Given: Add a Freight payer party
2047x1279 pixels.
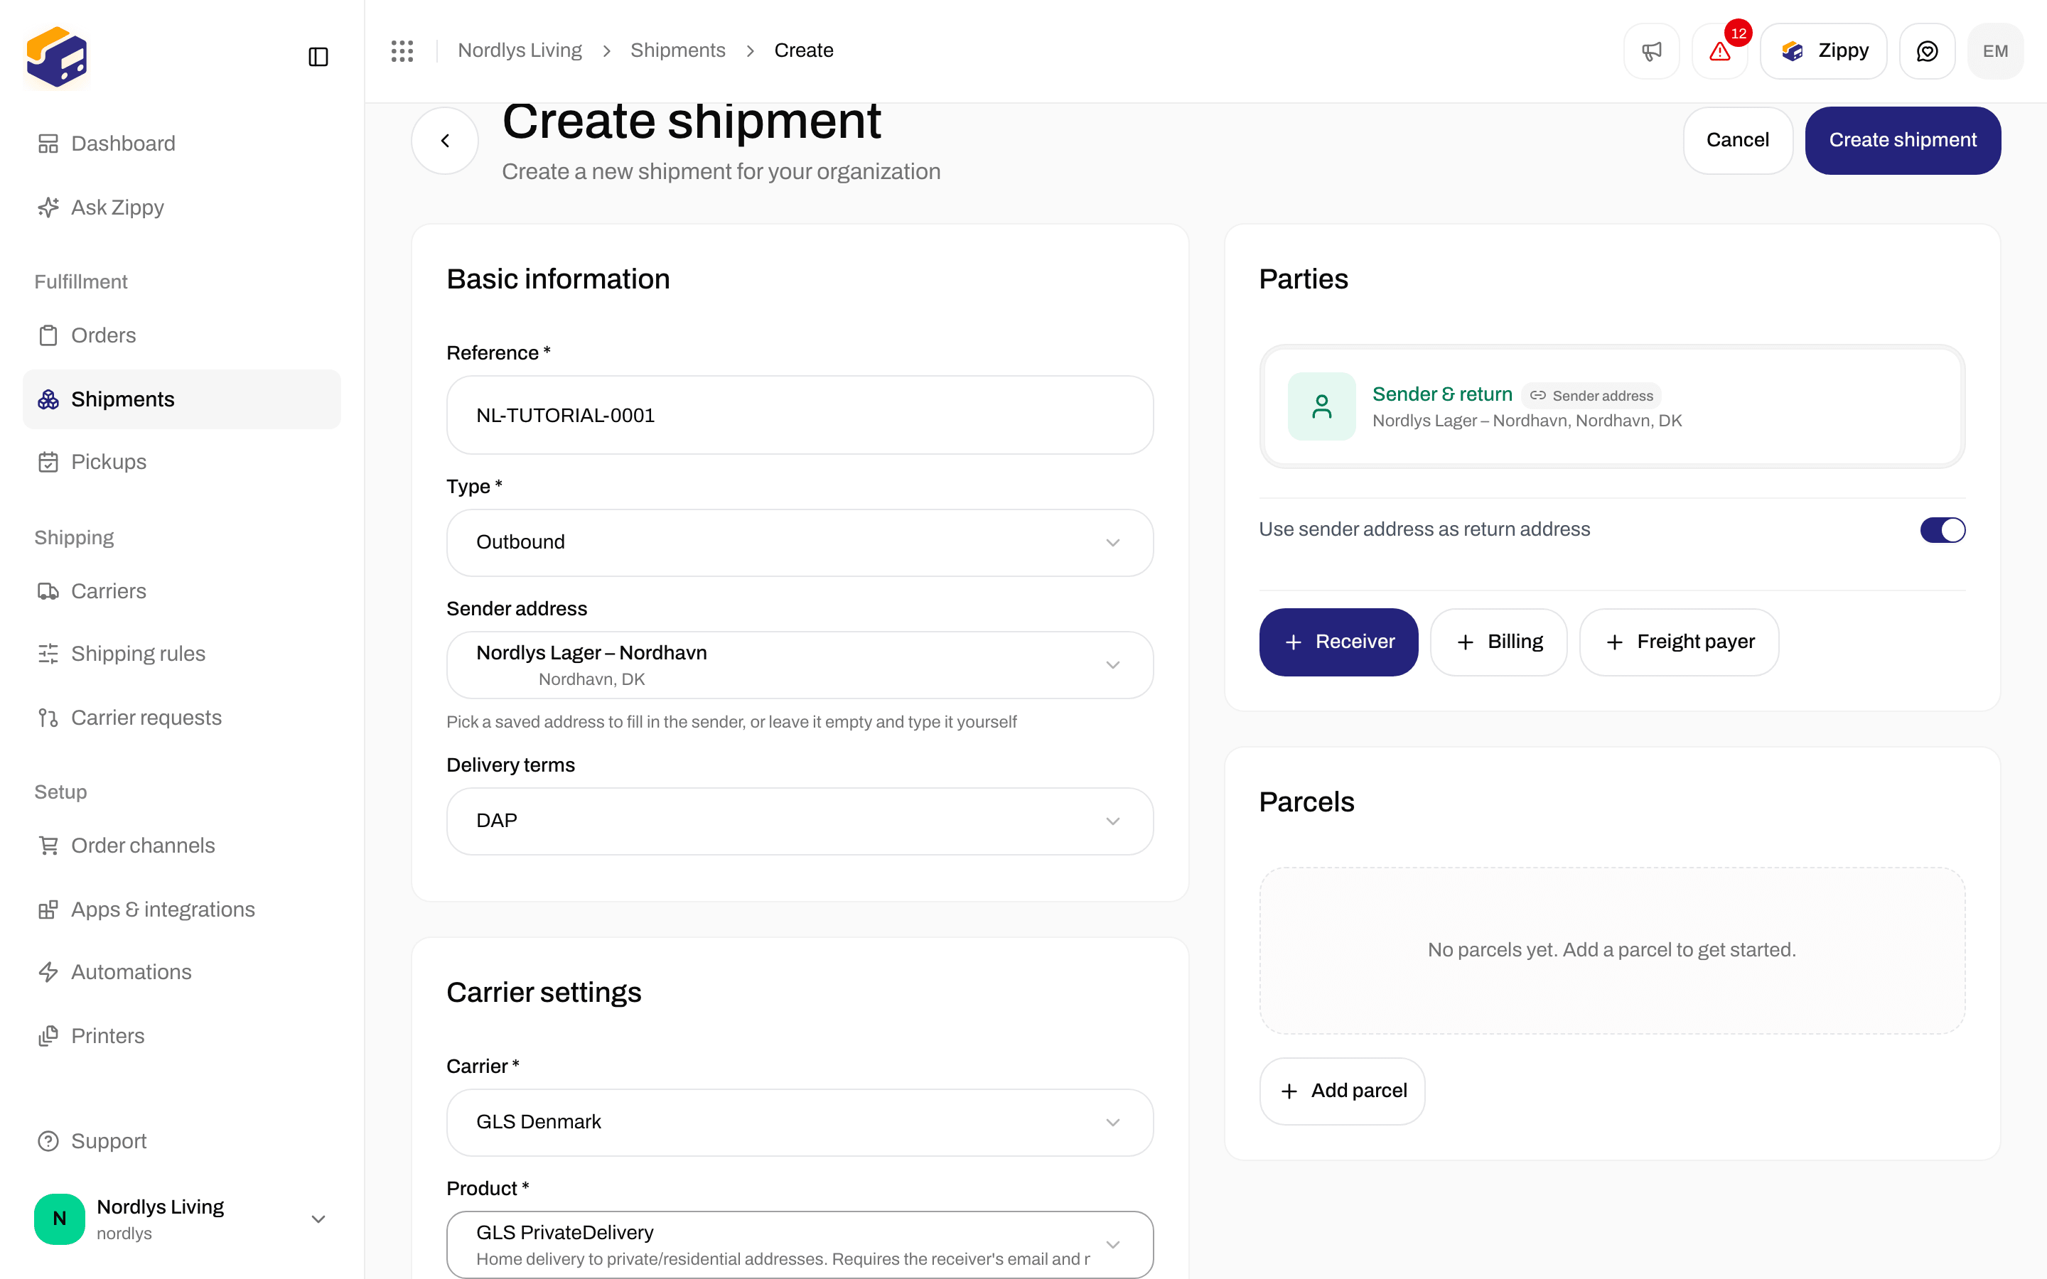Looking at the screenshot, I should pyautogui.click(x=1678, y=642).
